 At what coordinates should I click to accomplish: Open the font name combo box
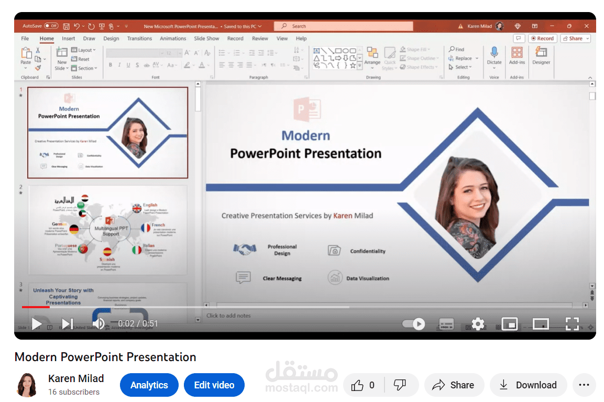135,53
